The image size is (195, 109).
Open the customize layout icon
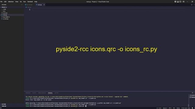pyautogui.click(x=183, y=2)
